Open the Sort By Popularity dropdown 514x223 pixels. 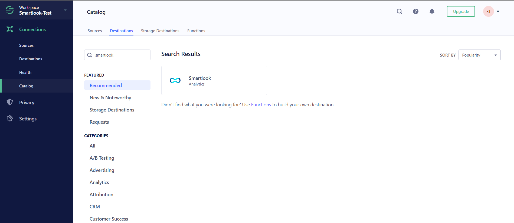(x=479, y=55)
